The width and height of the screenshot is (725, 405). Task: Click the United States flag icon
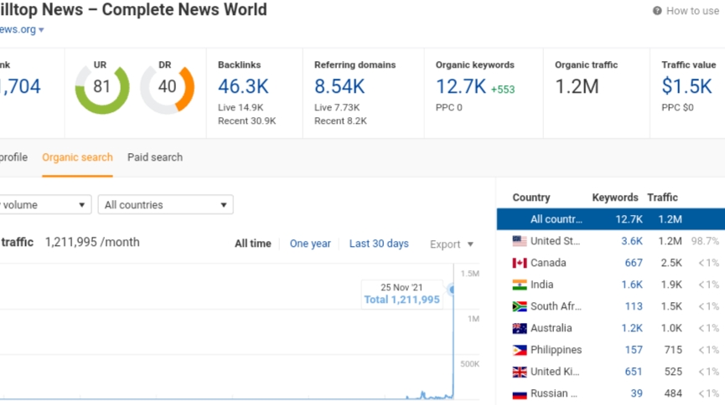pos(520,241)
